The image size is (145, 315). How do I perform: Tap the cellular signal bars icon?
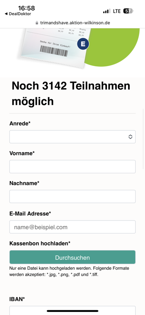point(107,11)
